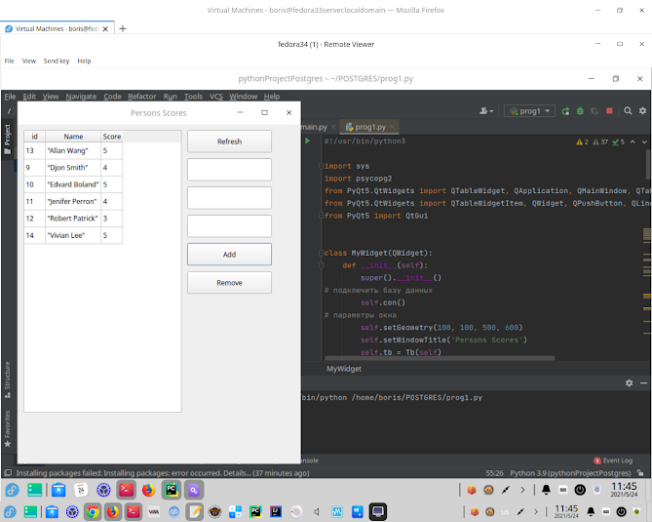The width and height of the screenshot is (652, 522).
Task: Click the Score column header
Action: 111,137
